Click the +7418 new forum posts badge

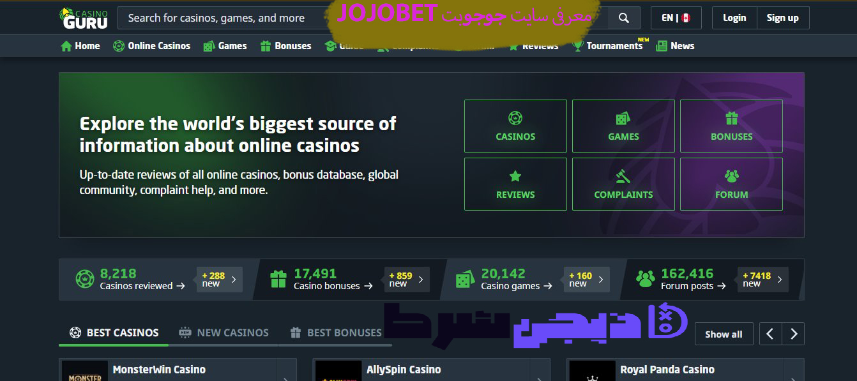762,280
